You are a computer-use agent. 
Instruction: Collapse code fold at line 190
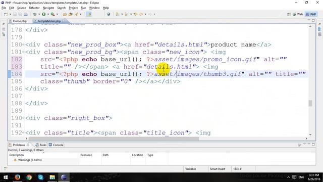coord(24,118)
